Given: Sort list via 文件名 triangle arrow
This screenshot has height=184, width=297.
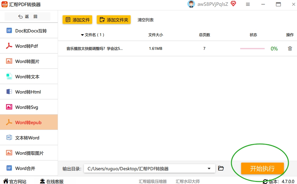Looking at the screenshot, I should coord(82,35).
